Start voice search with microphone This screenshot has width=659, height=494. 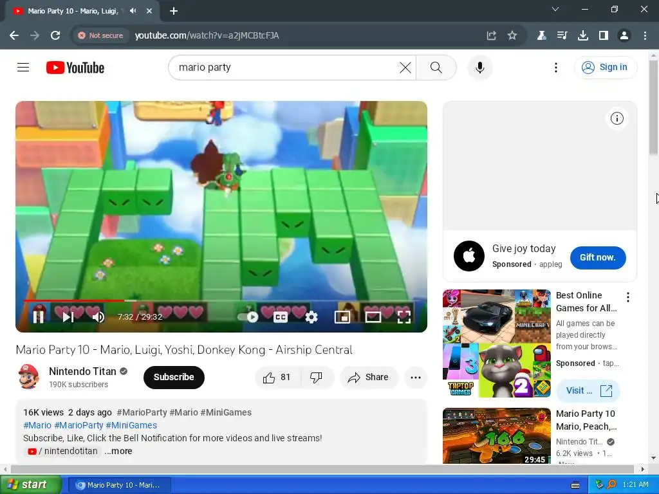pyautogui.click(x=480, y=68)
